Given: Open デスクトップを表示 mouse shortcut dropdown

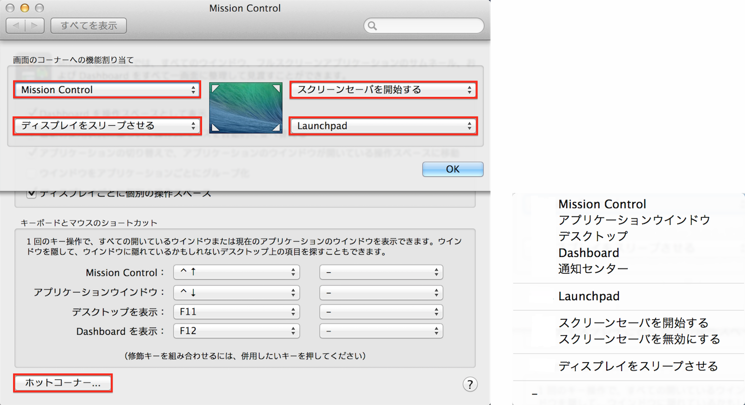Looking at the screenshot, I should coord(381,312).
